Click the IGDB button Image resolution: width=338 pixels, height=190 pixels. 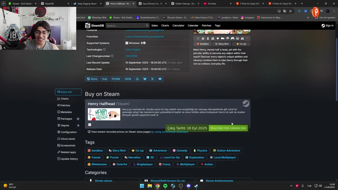128,79
